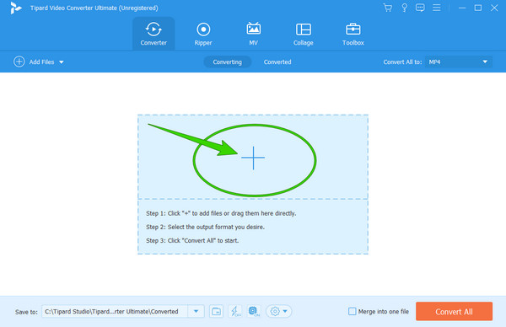Expand the Save to path dropdown

click(x=196, y=312)
